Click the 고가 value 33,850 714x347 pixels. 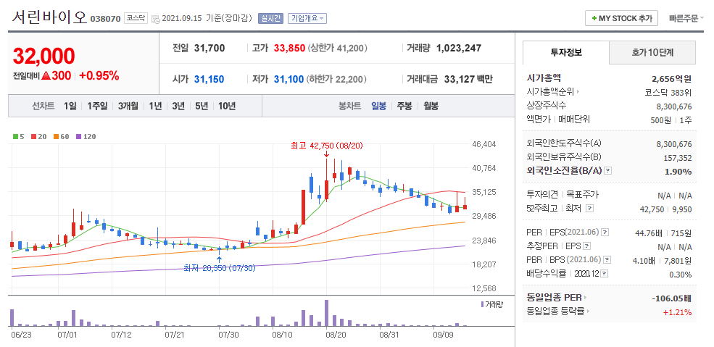289,48
